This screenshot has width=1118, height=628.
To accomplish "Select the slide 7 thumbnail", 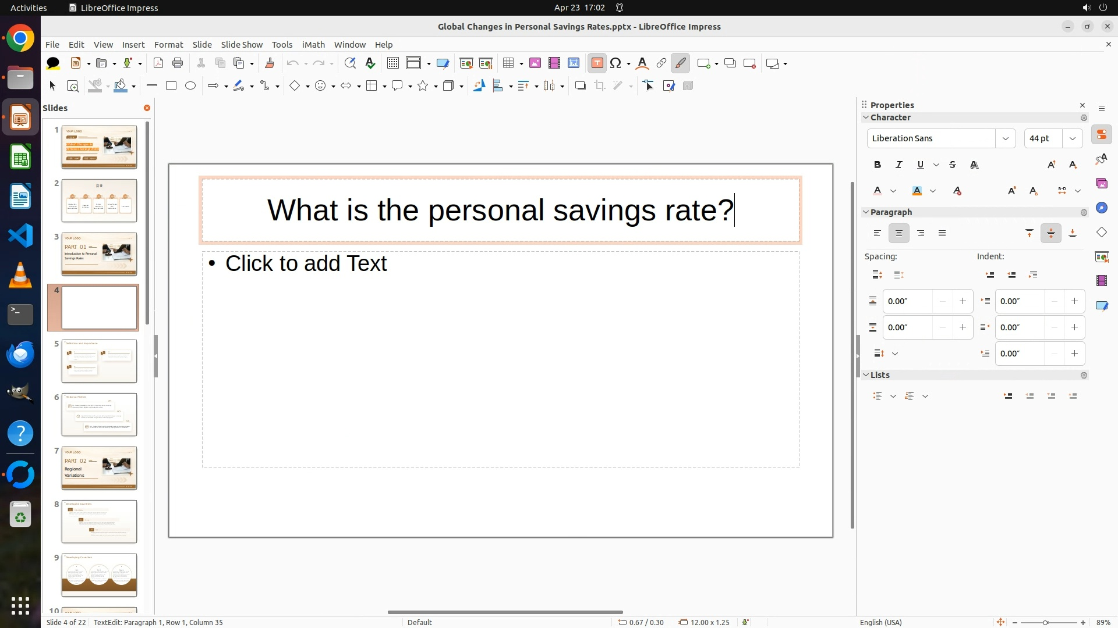I will [99, 468].
